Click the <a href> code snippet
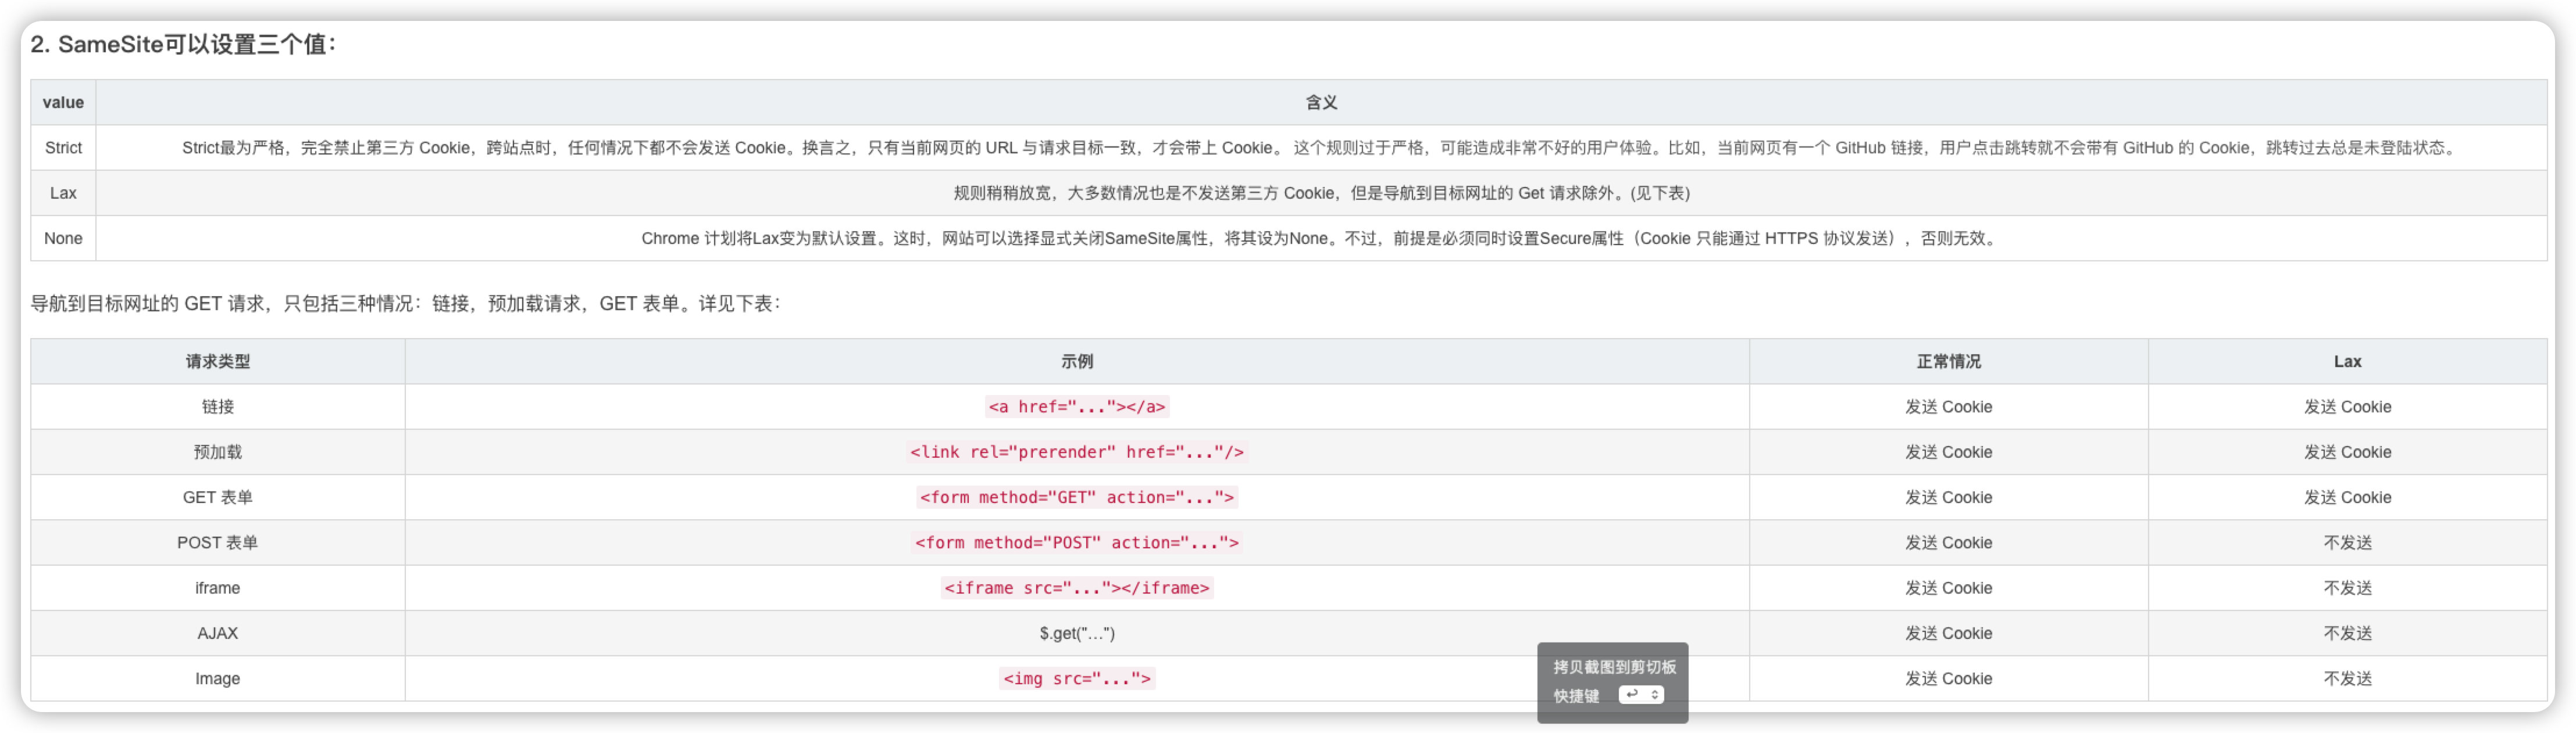The width and height of the screenshot is (2576, 733). point(1076,407)
